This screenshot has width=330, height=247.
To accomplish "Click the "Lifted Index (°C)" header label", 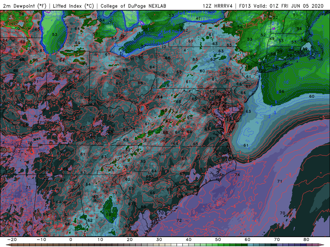I will coord(73,6).
